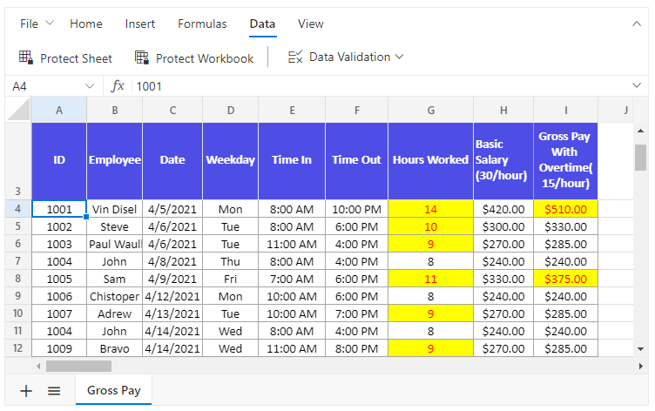Expand the Data Validation dropdown
Screen dimensions: 655x411
pyautogui.click(x=400, y=57)
